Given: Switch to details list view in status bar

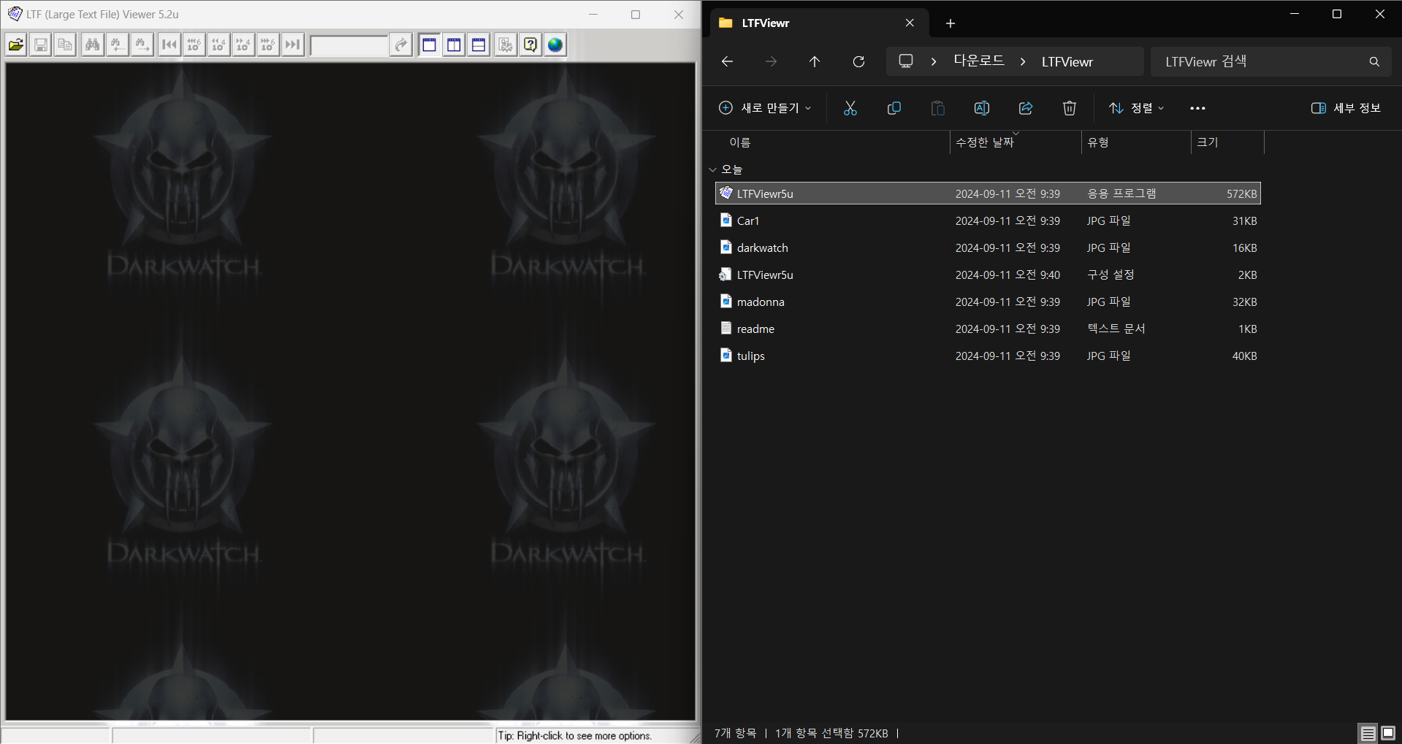Looking at the screenshot, I should click(x=1368, y=733).
